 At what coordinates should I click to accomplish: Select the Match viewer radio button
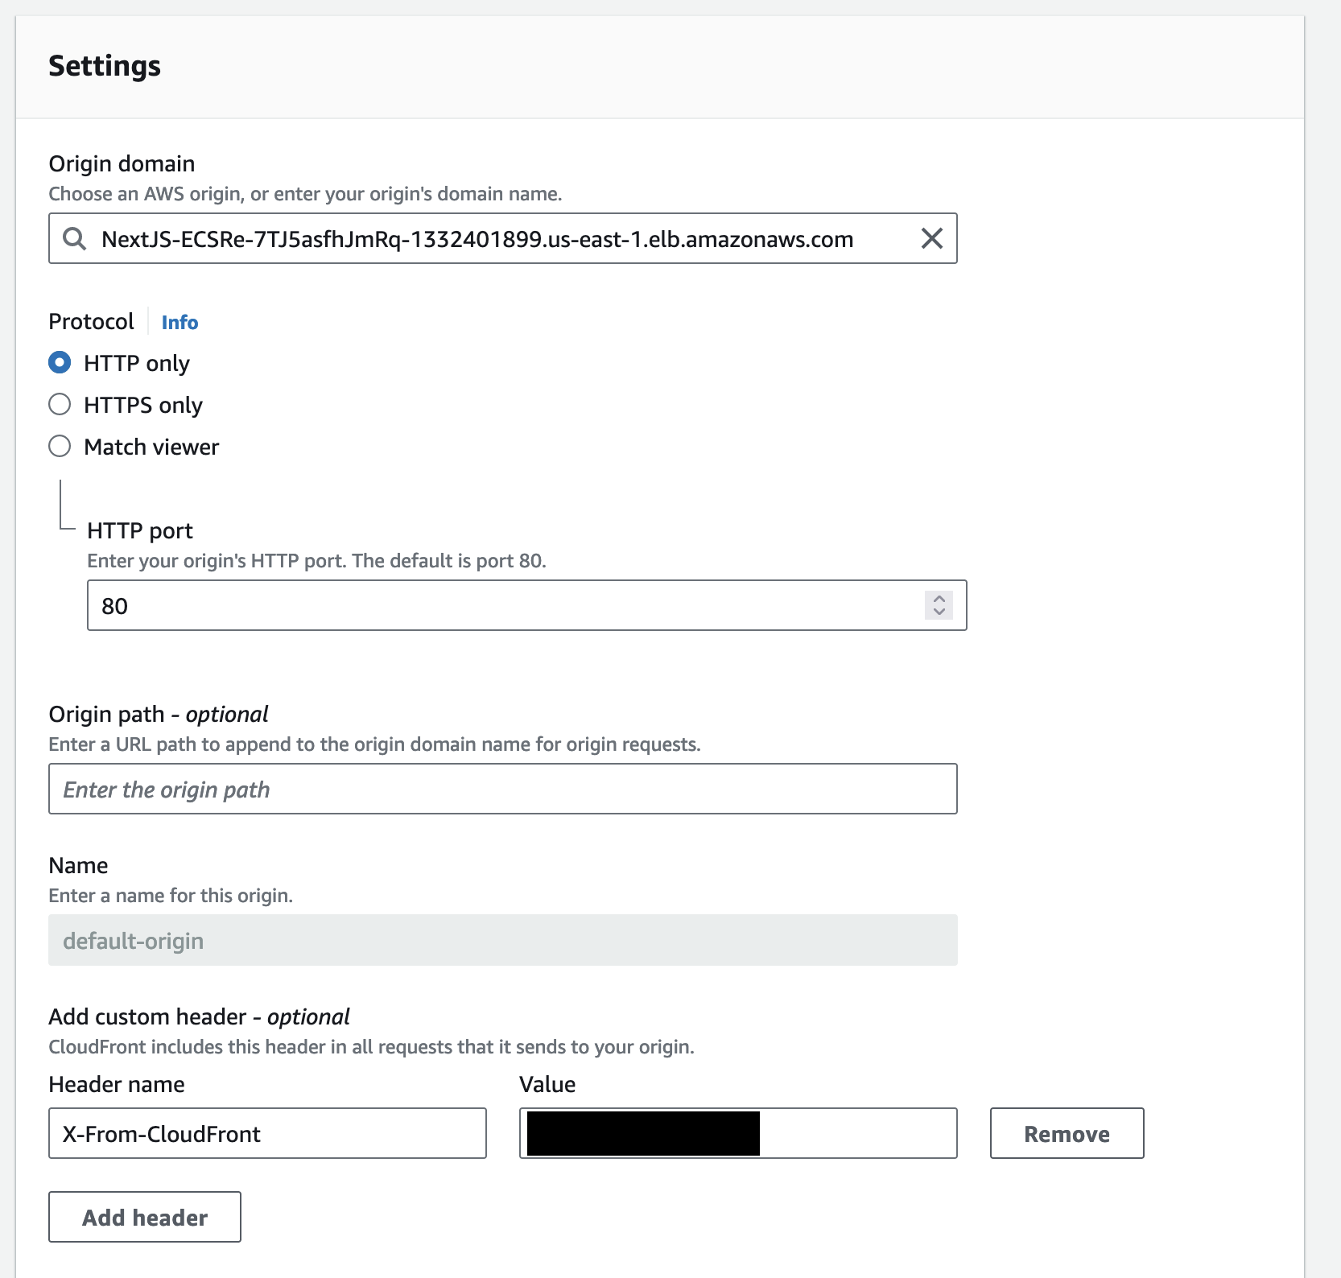pos(60,447)
